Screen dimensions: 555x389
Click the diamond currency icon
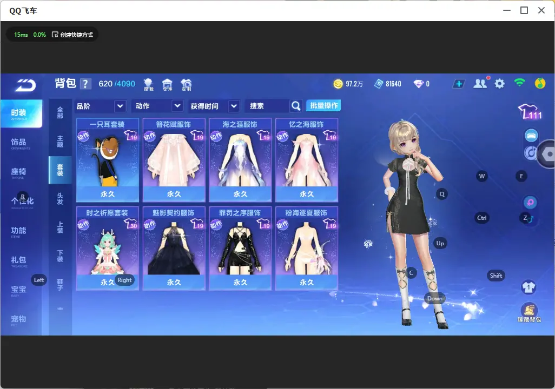coord(418,84)
